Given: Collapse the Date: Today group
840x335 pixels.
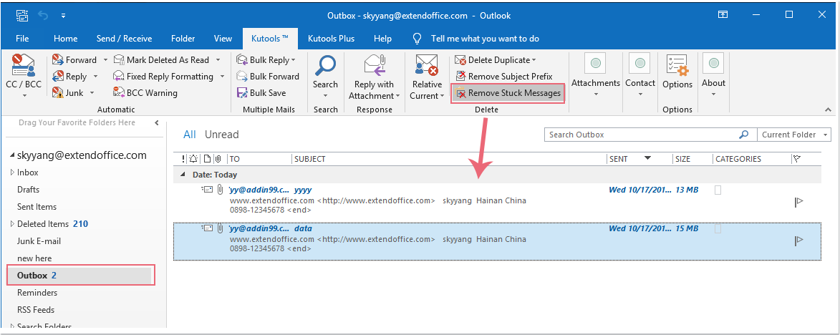Looking at the screenshot, I should point(183,175).
